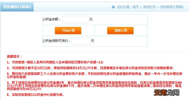Click the 公积金余额 label
The height and width of the screenshot is (100, 189).
(x=52, y=19)
